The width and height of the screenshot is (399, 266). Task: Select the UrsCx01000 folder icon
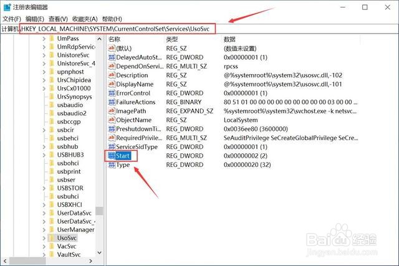pyautogui.click(x=52, y=88)
